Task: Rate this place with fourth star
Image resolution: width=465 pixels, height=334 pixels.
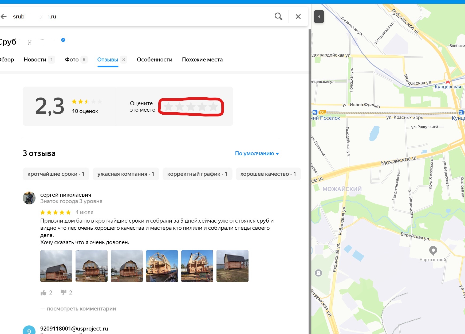Action: [x=202, y=107]
